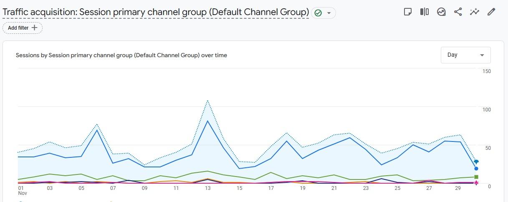Click the green square end marker
Screen dimensions: 508x202
(x=476, y=177)
